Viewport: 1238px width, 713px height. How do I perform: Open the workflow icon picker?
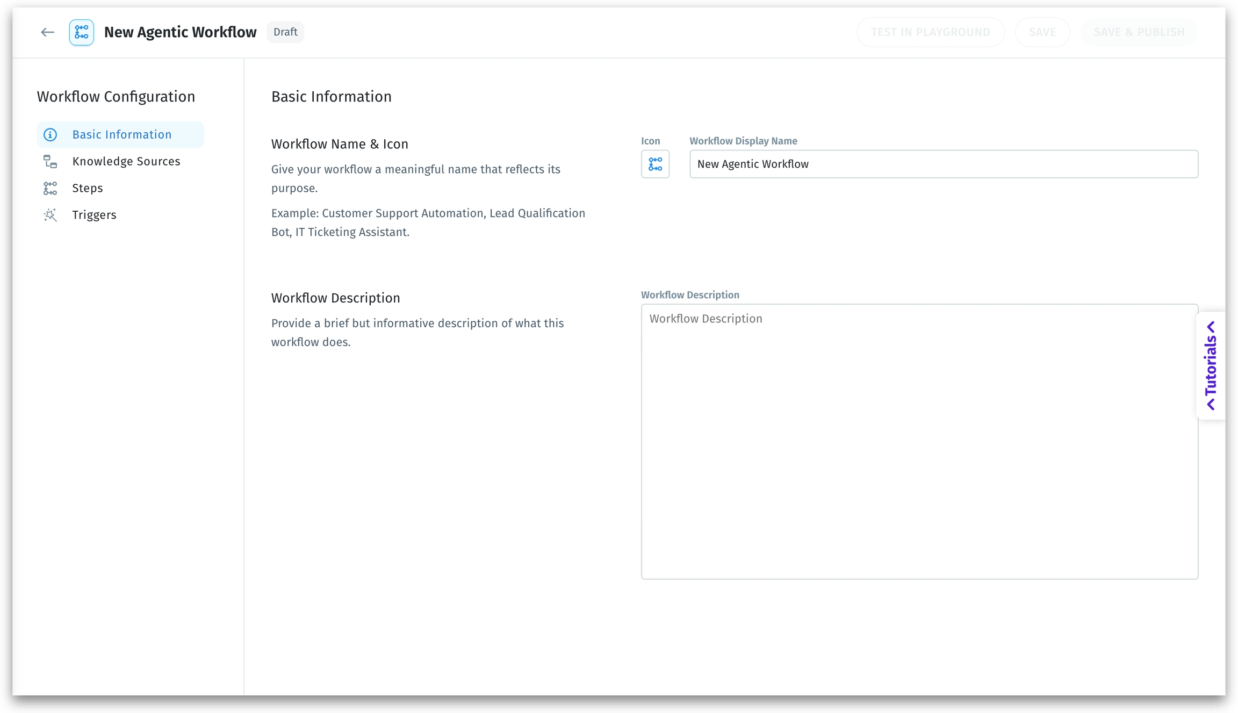(655, 164)
